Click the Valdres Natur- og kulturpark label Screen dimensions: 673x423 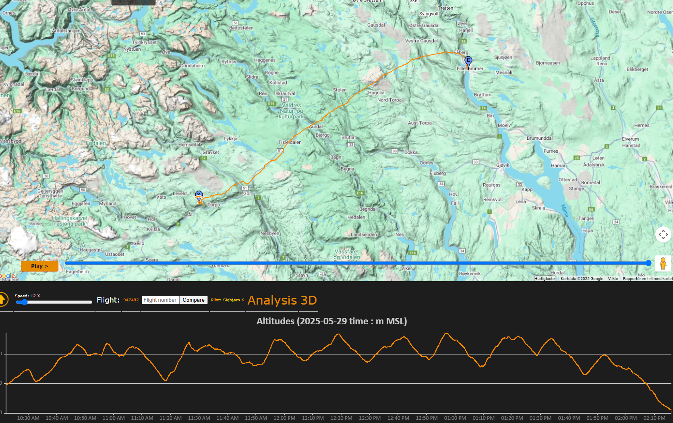pyautogui.click(x=291, y=111)
